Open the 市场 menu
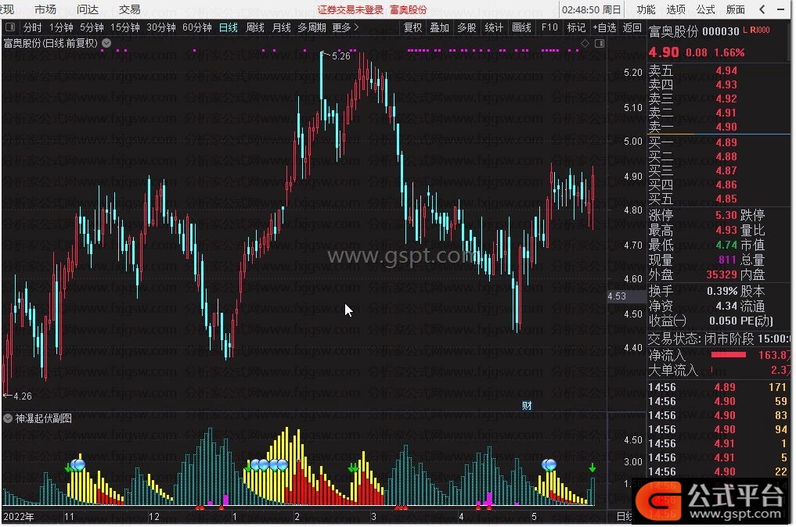The width and height of the screenshot is (796, 527). (x=45, y=9)
